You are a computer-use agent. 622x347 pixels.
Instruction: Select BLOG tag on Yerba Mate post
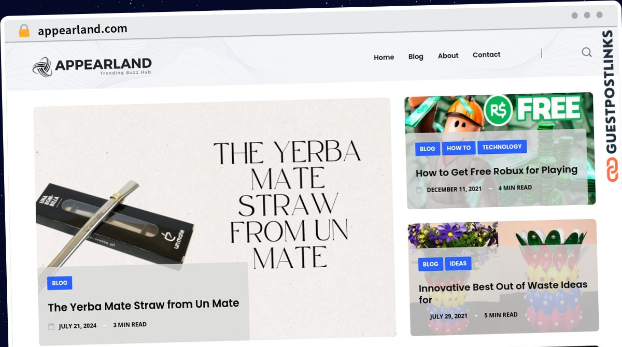coord(60,283)
